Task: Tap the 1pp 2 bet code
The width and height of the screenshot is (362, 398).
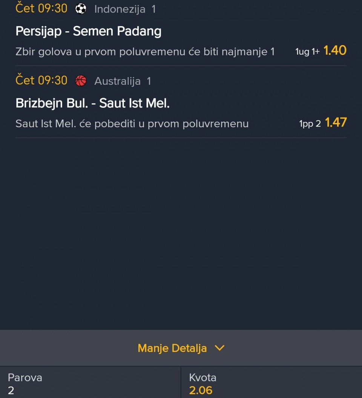Action: (x=310, y=124)
